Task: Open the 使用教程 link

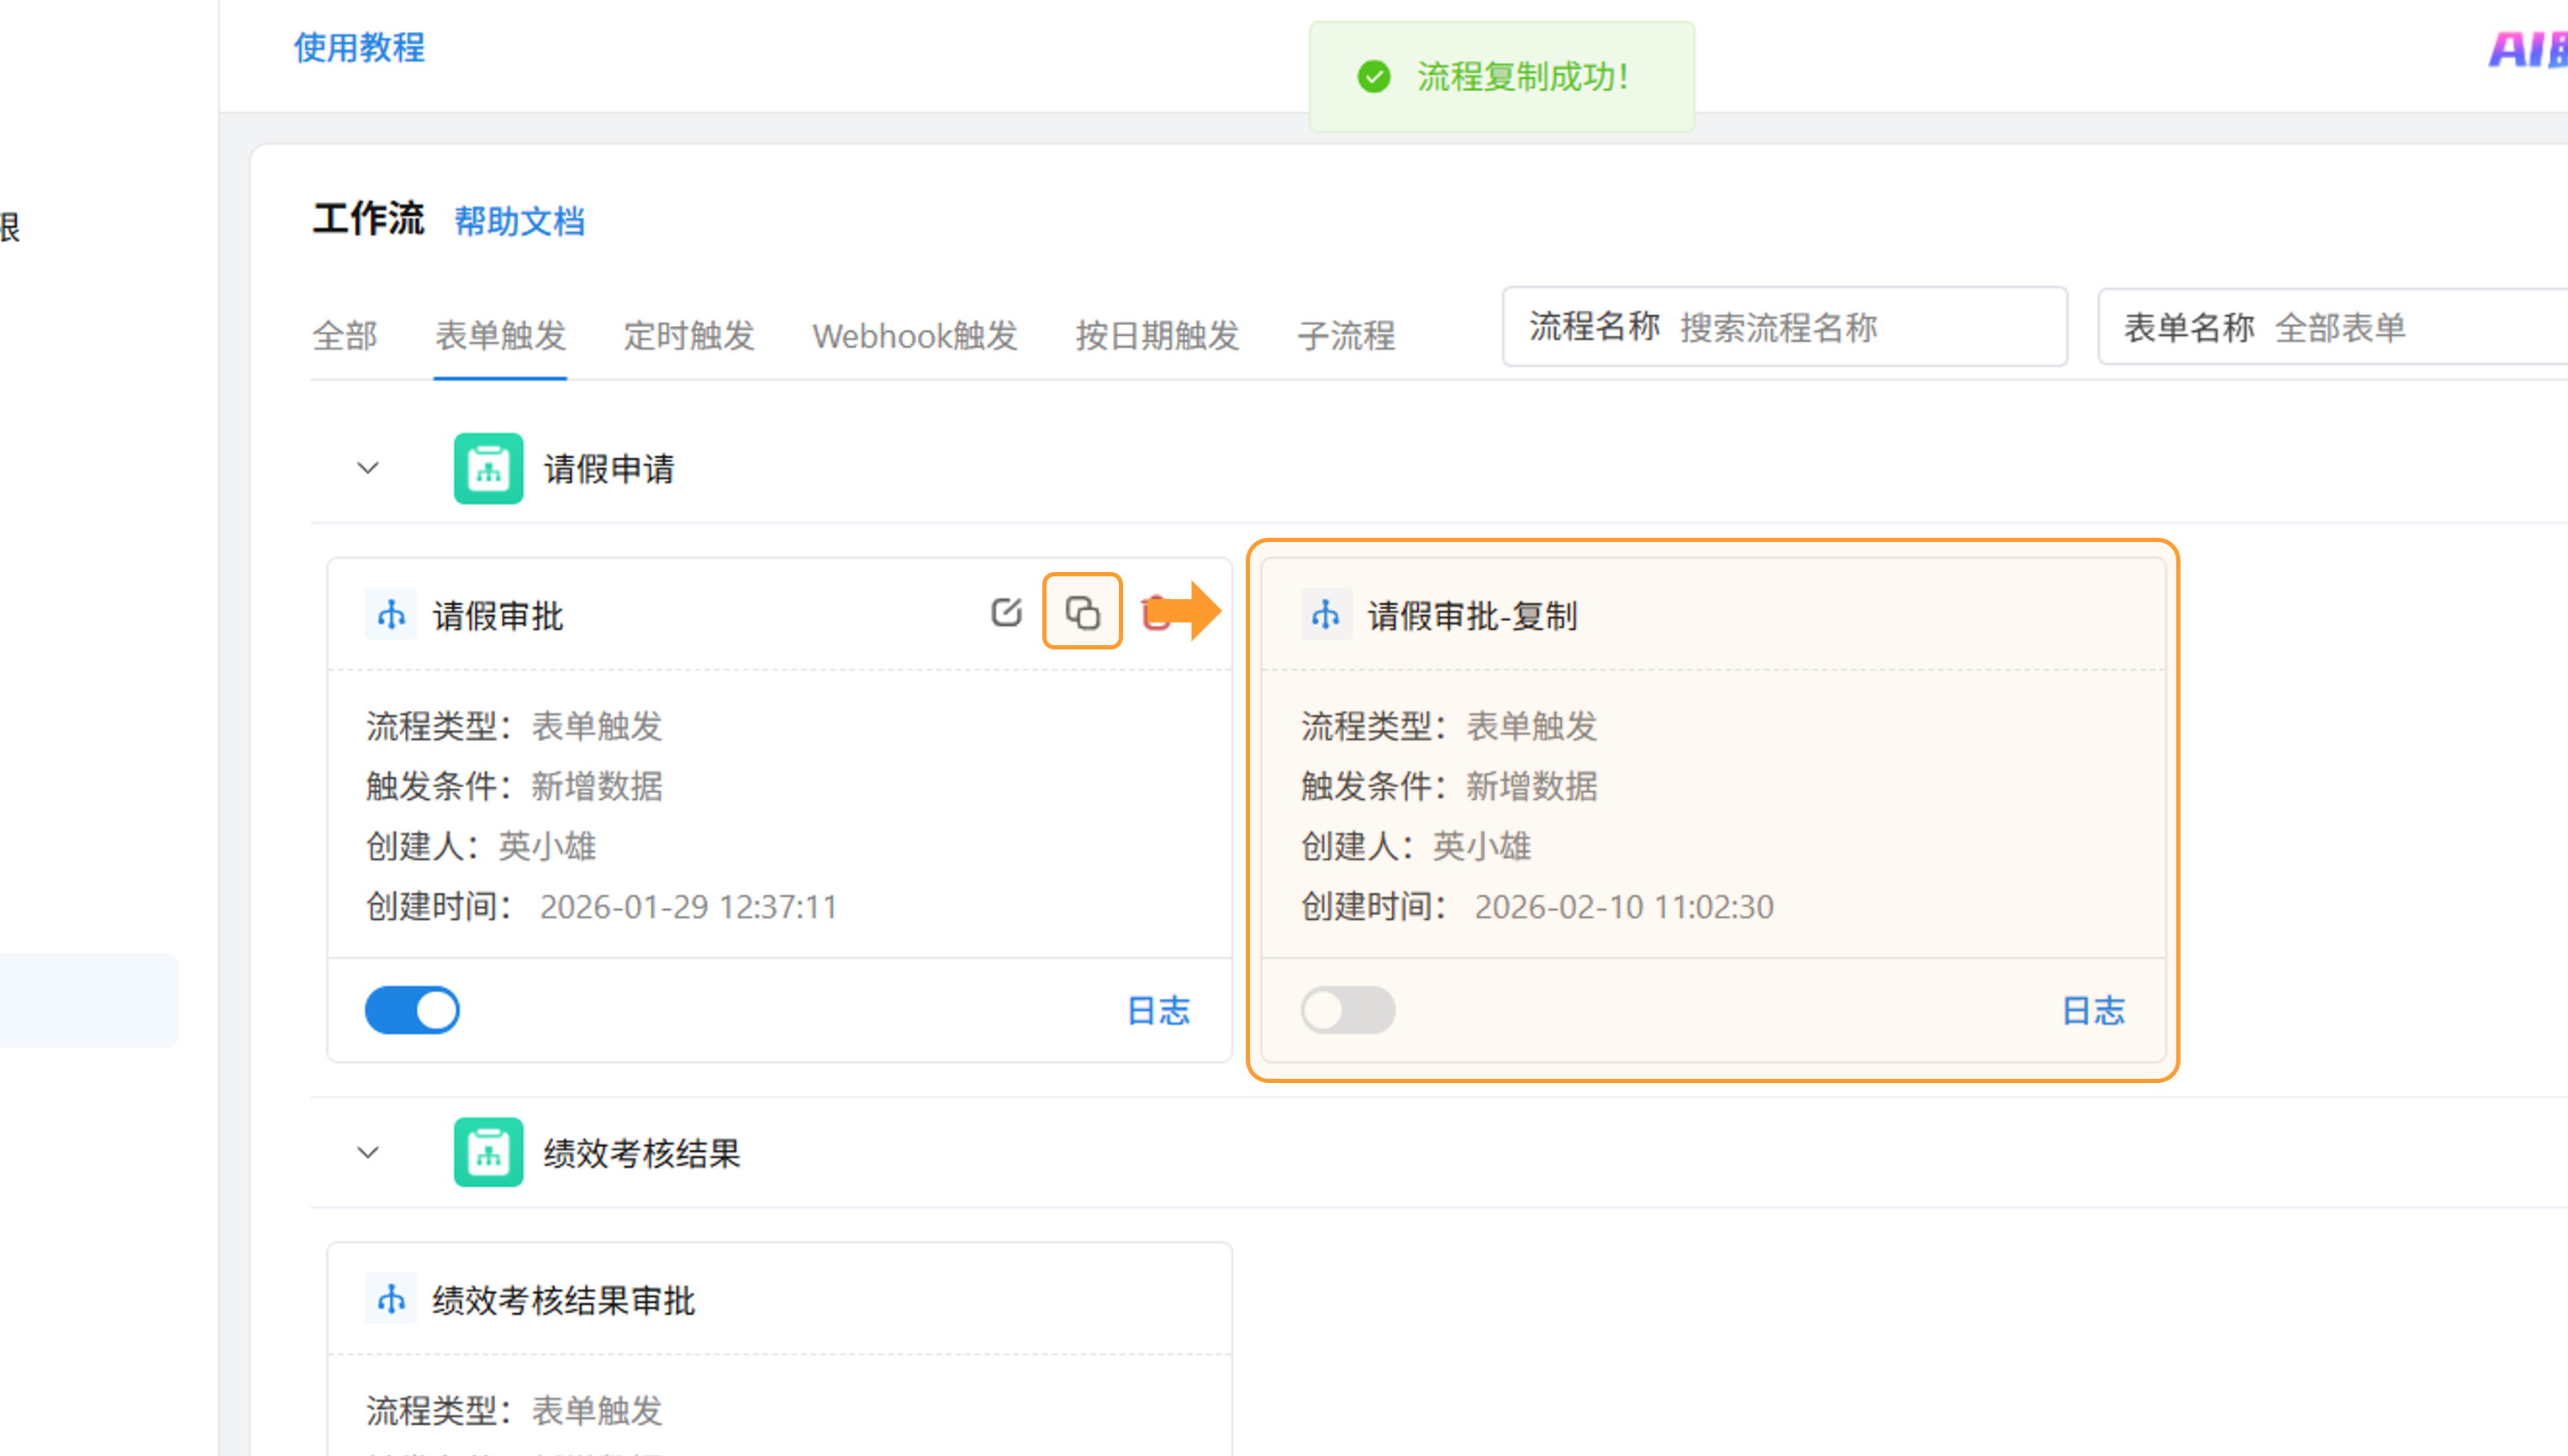Action: [359, 47]
